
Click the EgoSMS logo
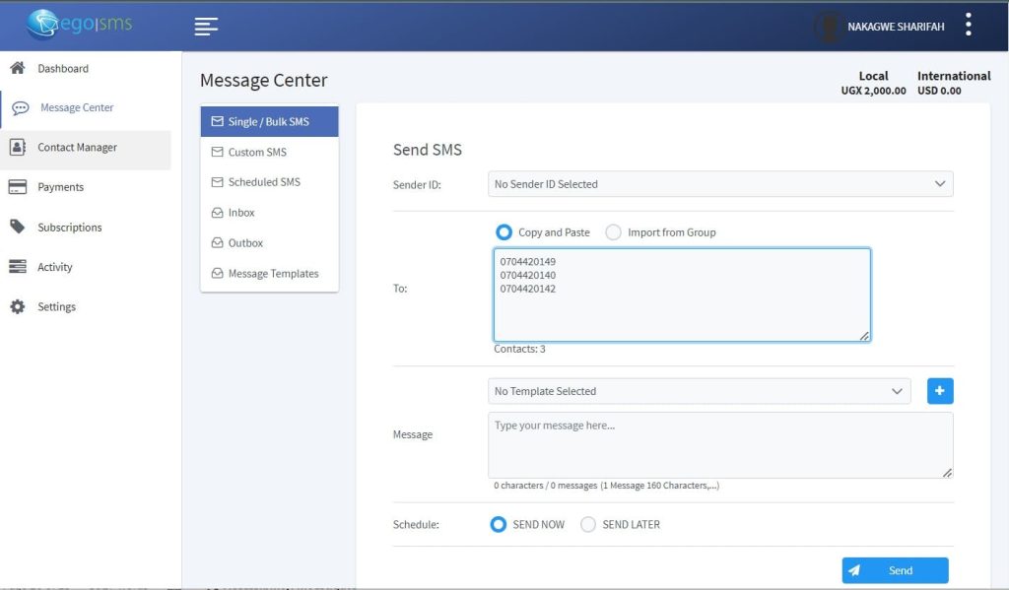pos(80,24)
